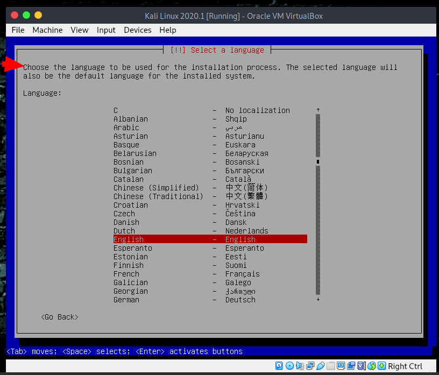This screenshot has width=439, height=375.
Task: Click the audio status icon
Action: tap(300, 366)
